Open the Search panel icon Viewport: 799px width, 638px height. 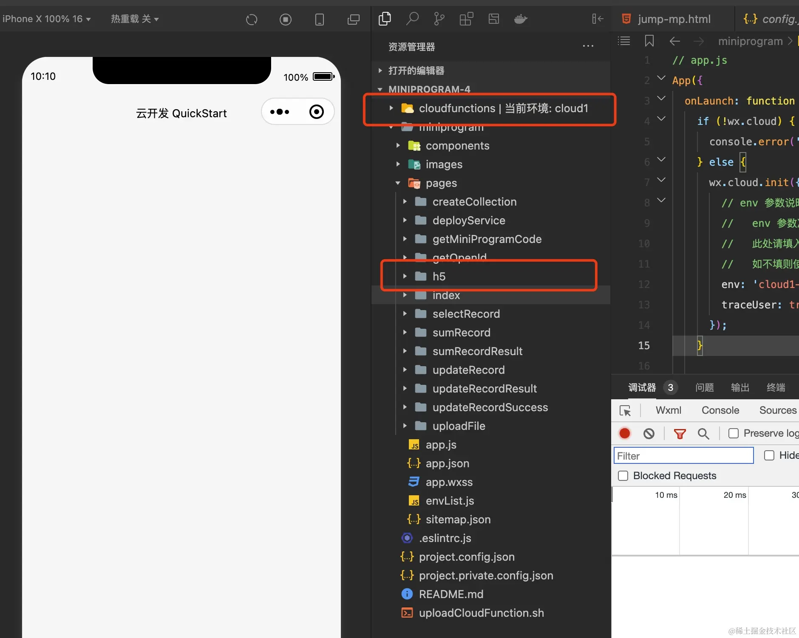click(412, 19)
